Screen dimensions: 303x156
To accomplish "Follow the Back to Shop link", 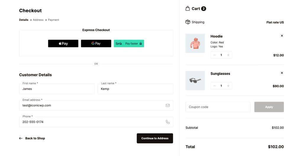I will [32, 138].
